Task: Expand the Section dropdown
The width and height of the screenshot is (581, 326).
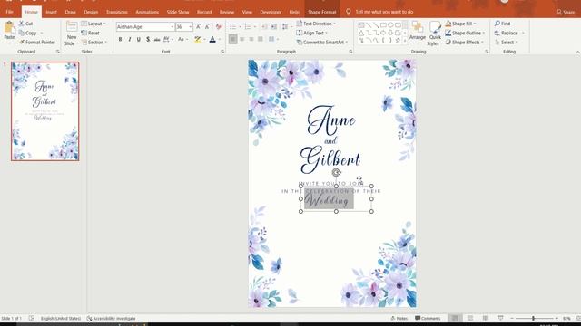Action: (x=94, y=43)
